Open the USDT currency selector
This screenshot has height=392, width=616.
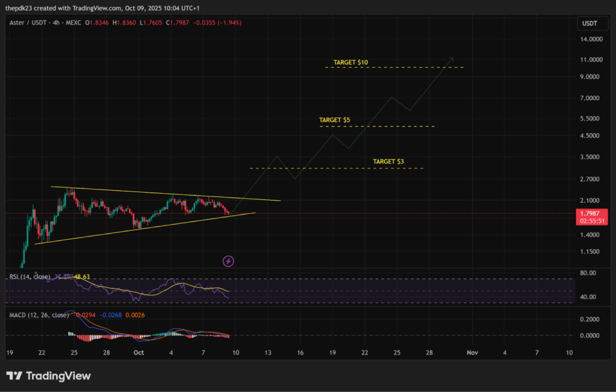587,23
